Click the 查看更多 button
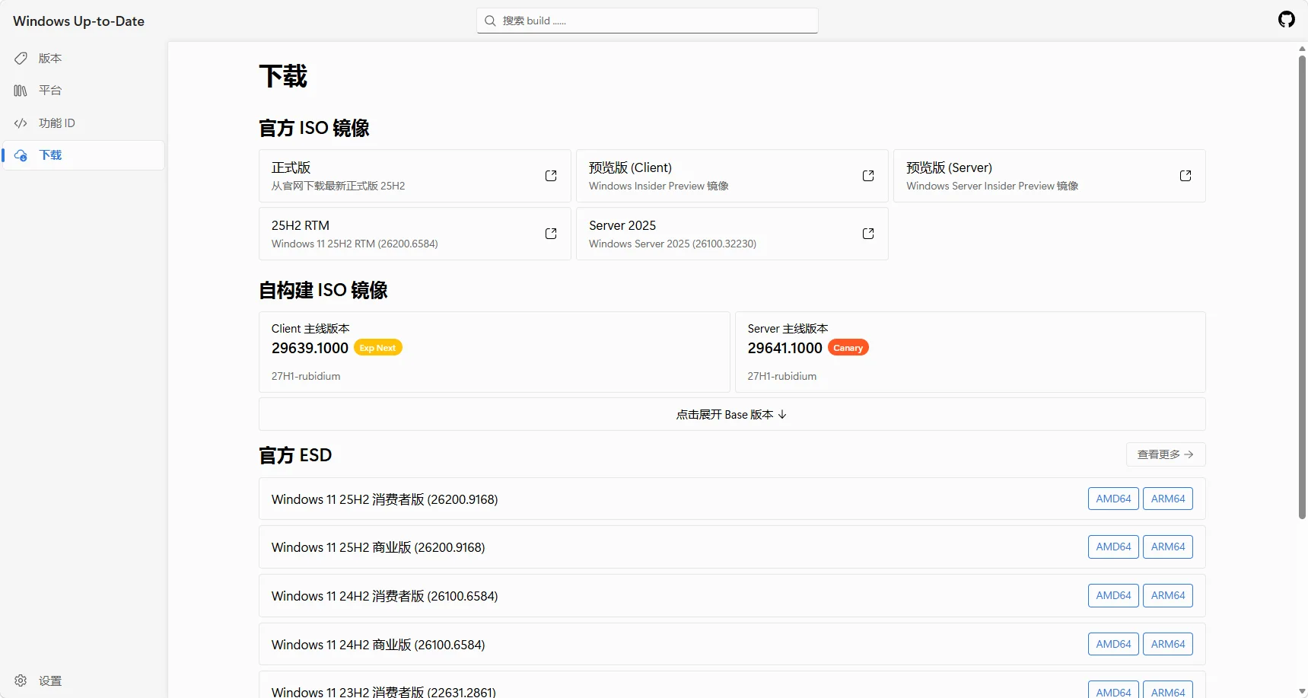Viewport: 1308px width, 698px height. (1166, 454)
